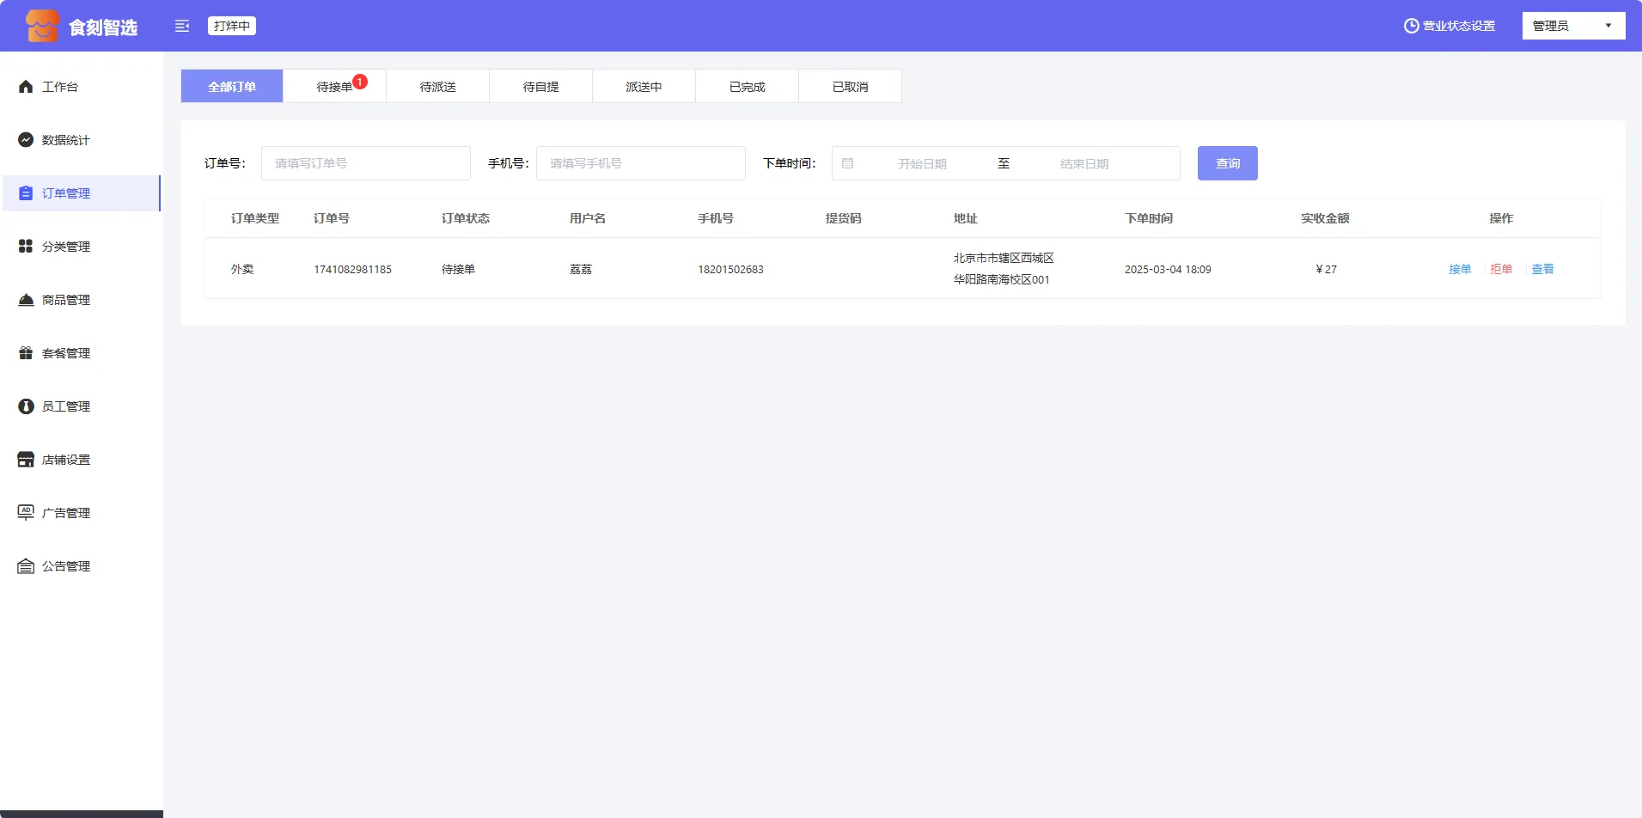The height and width of the screenshot is (818, 1642).
Task: Switch to the 已完成 tab
Action: [747, 87]
